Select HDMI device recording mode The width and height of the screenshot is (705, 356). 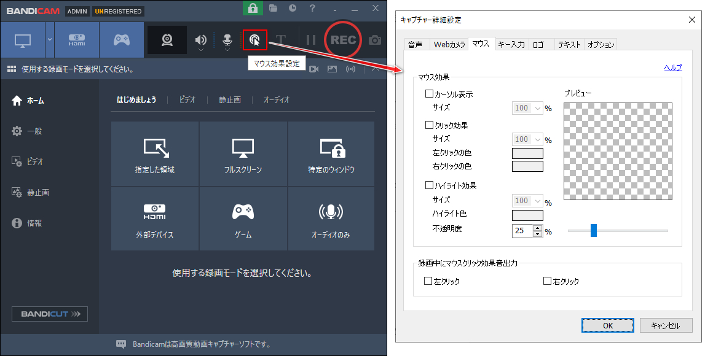pos(77,40)
